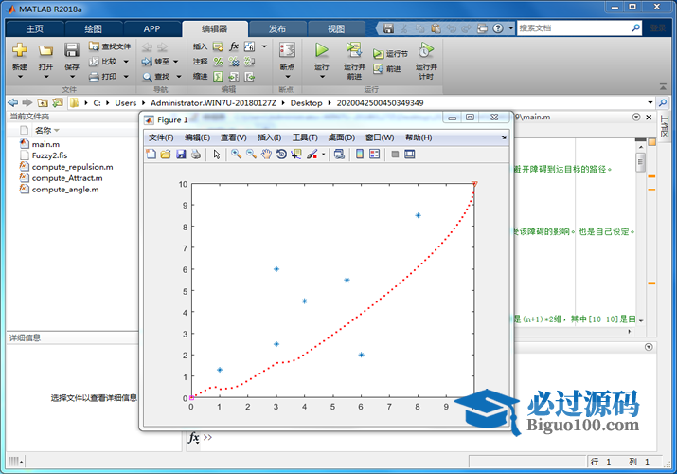
Task: Click Run and Advance (运行并前进) icon
Action: (x=354, y=49)
